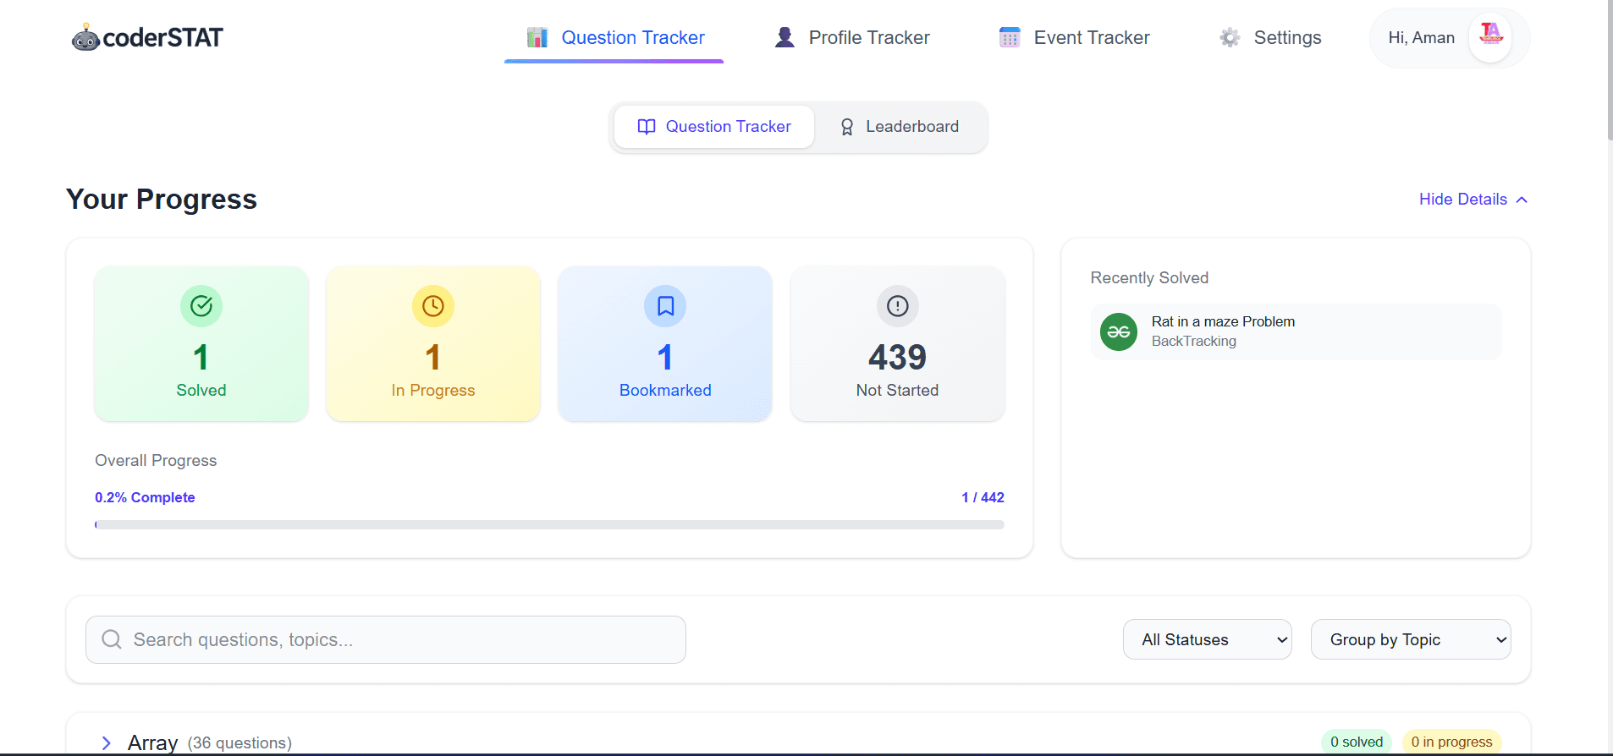Screen dimensions: 1613x756
Task: Open the Solved stat card
Action: 201,343
